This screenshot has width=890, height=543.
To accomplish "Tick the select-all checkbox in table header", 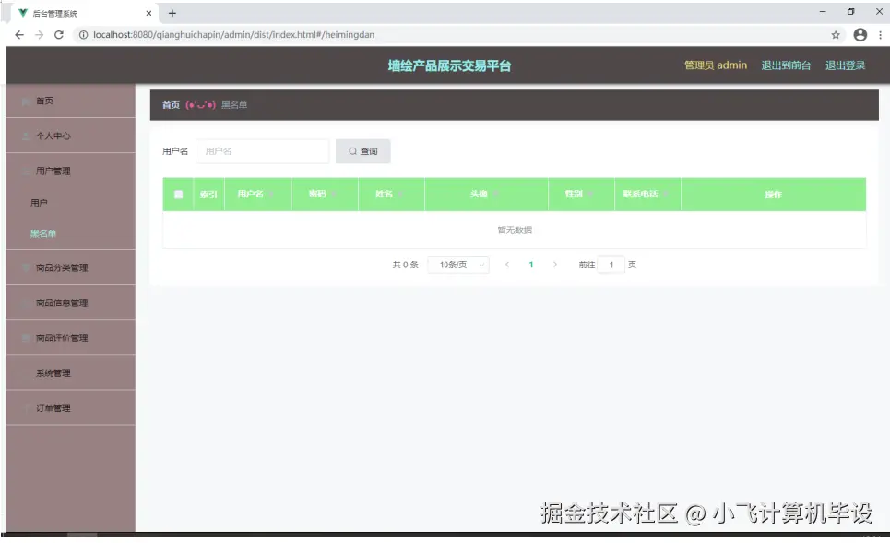I will [178, 194].
